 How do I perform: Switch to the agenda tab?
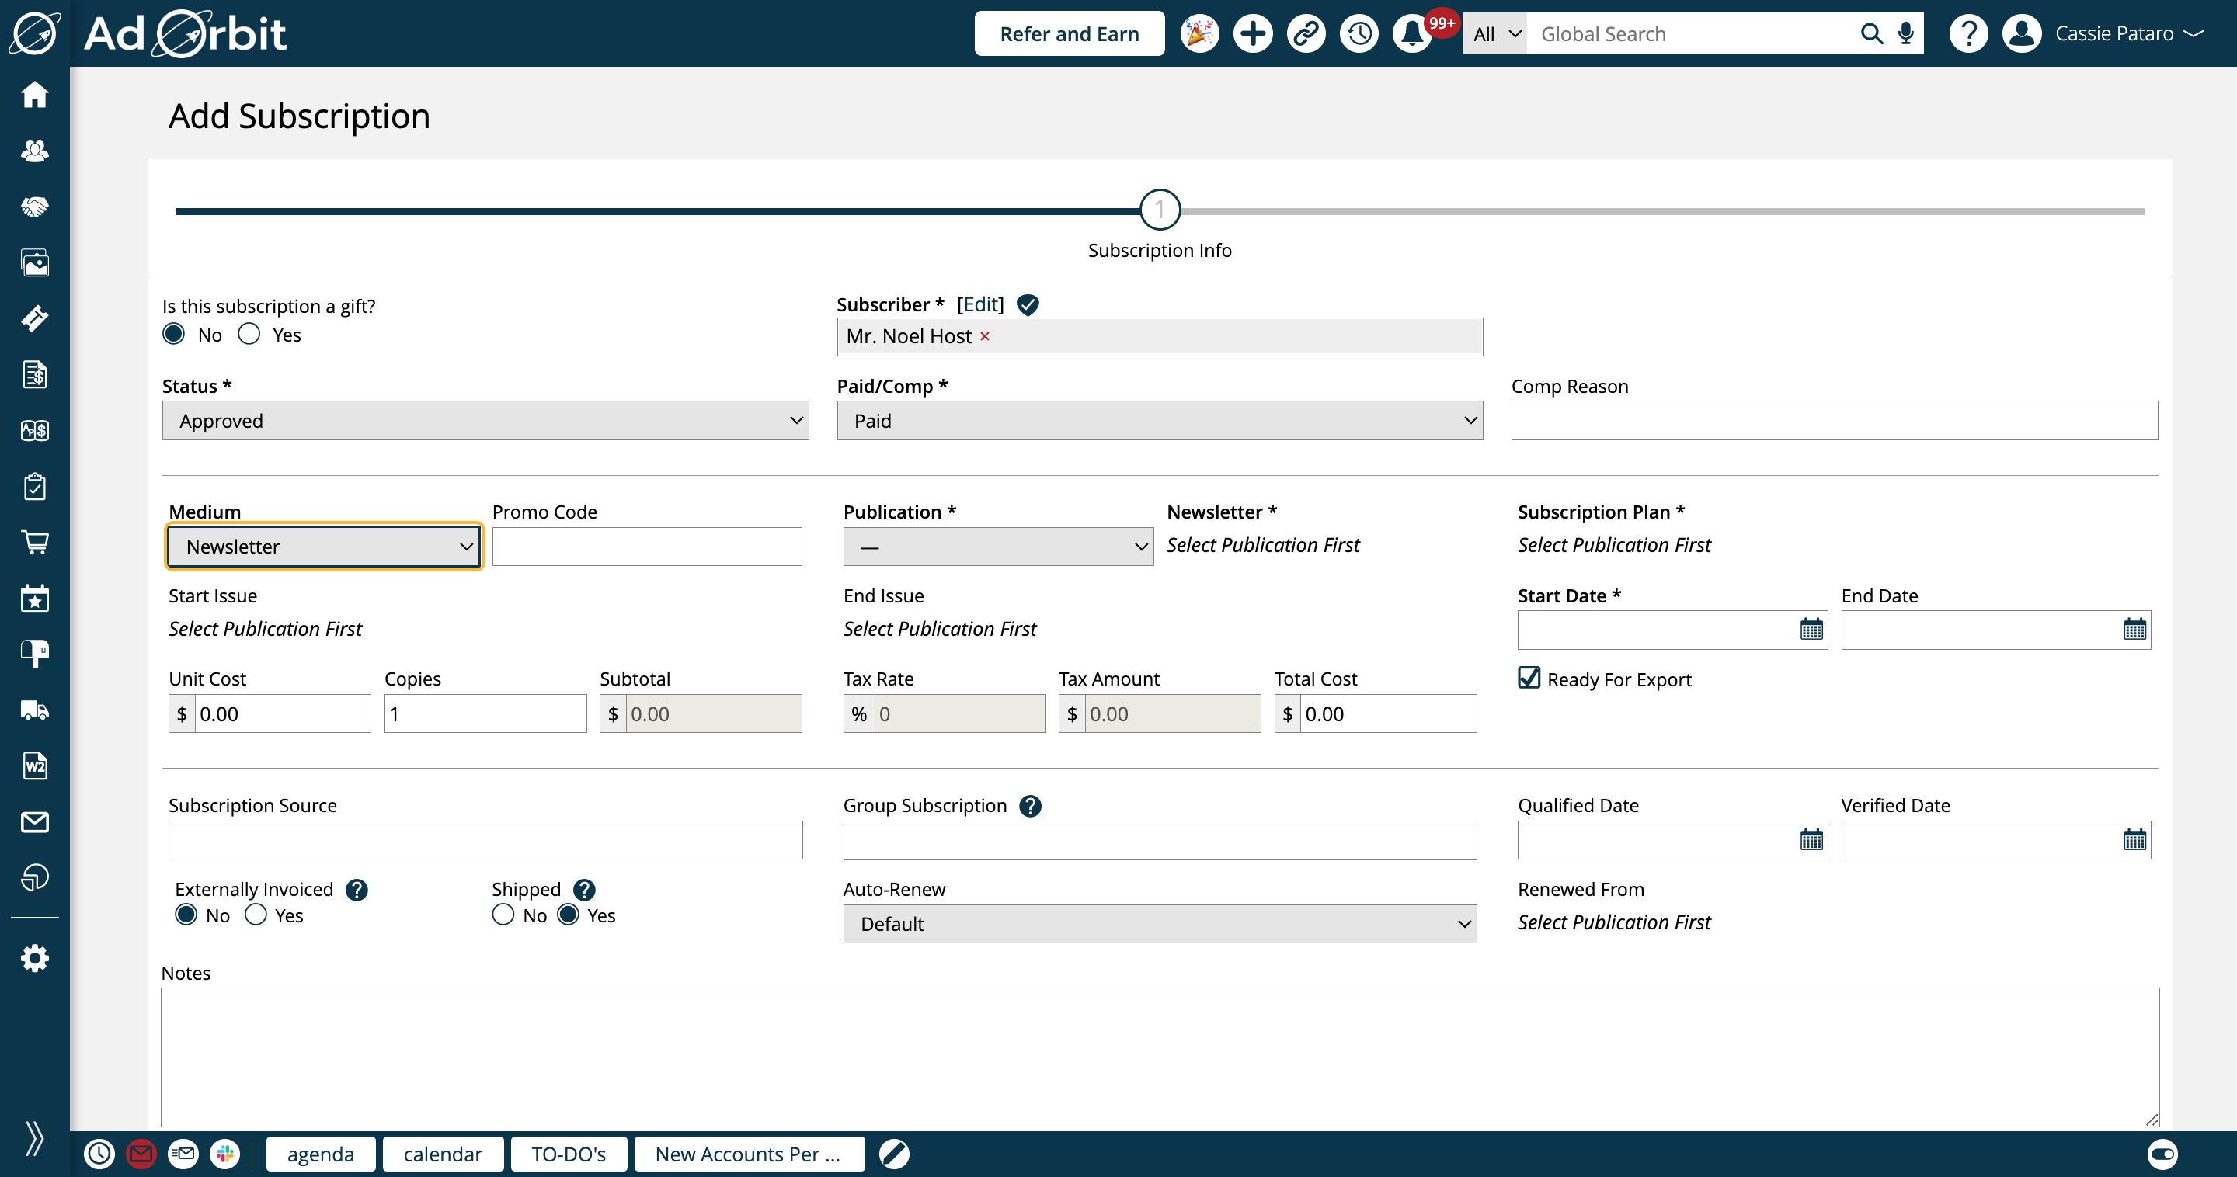pos(321,1154)
